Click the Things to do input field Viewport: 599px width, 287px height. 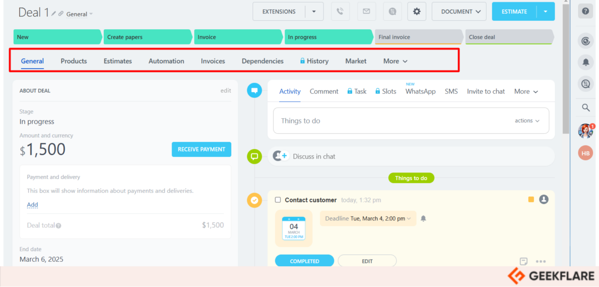[411, 121]
